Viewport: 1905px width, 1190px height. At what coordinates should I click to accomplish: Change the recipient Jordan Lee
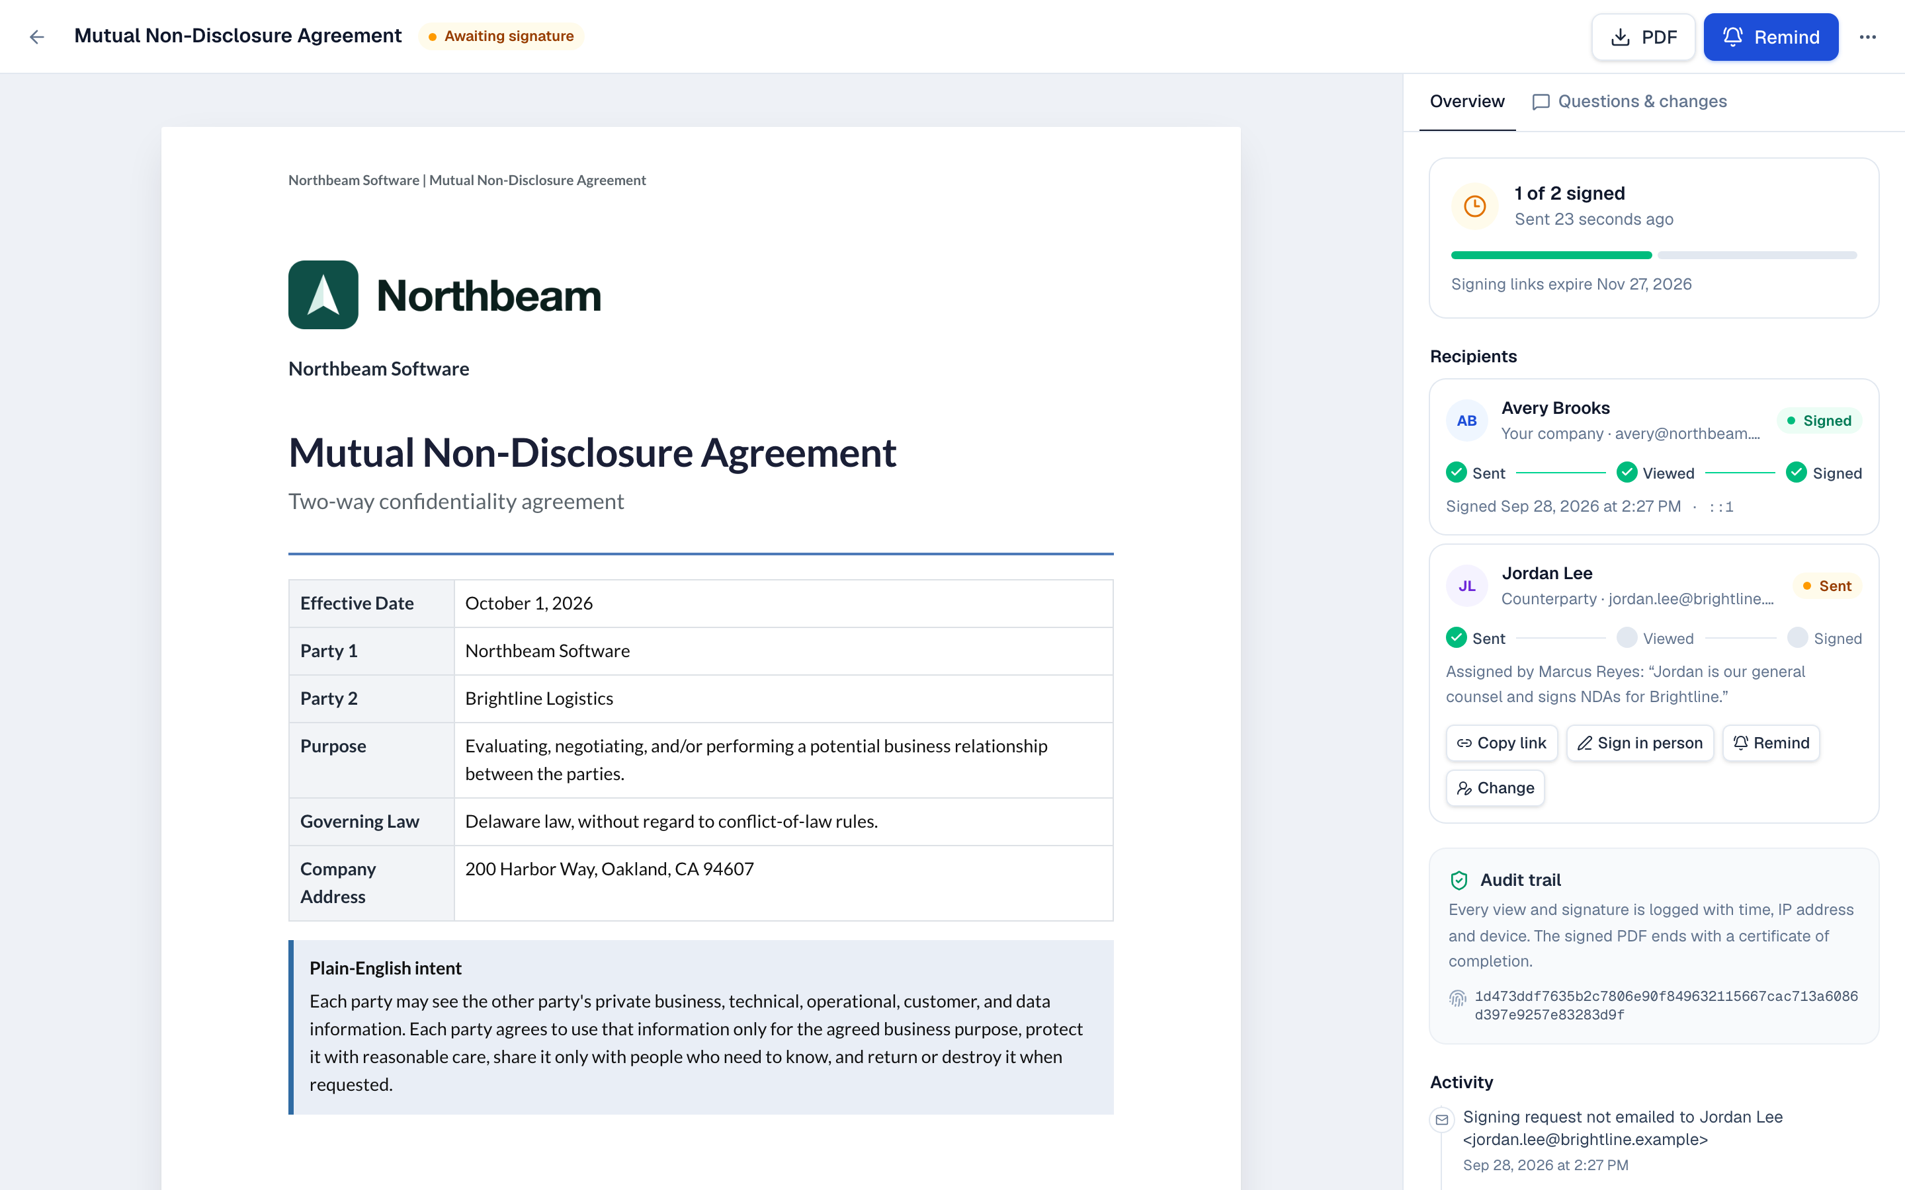pyautogui.click(x=1495, y=788)
